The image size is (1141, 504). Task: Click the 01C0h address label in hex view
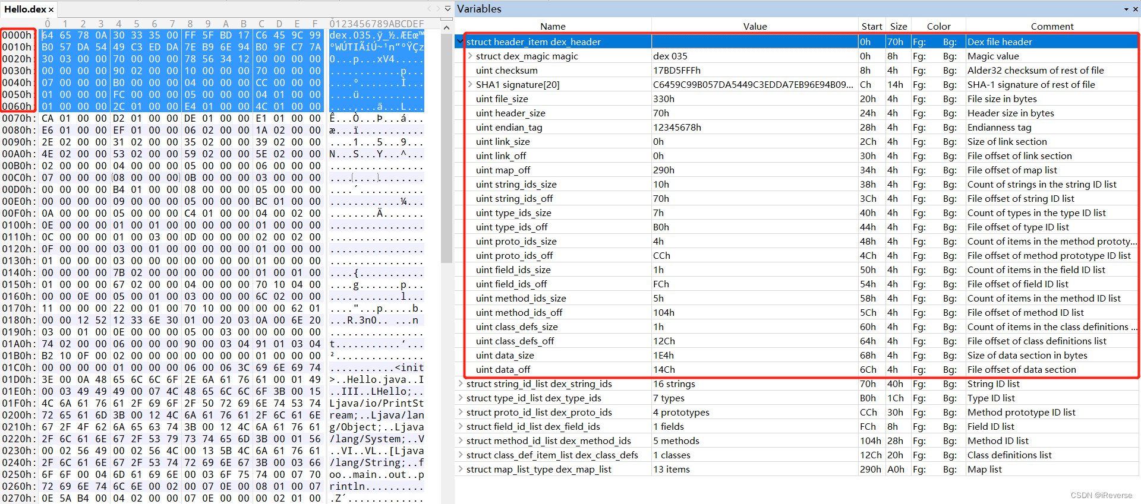[18, 367]
